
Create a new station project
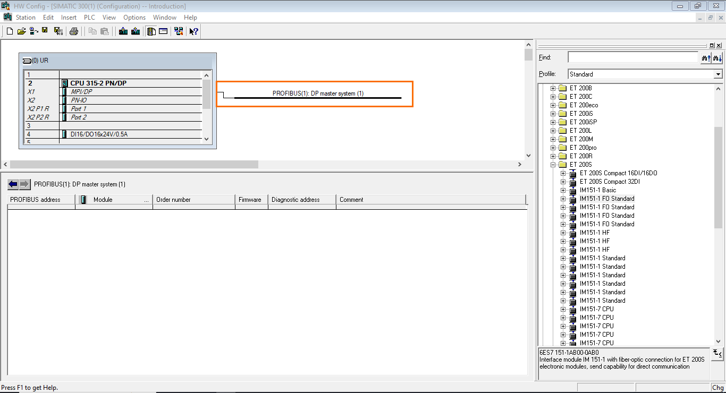tap(9, 31)
